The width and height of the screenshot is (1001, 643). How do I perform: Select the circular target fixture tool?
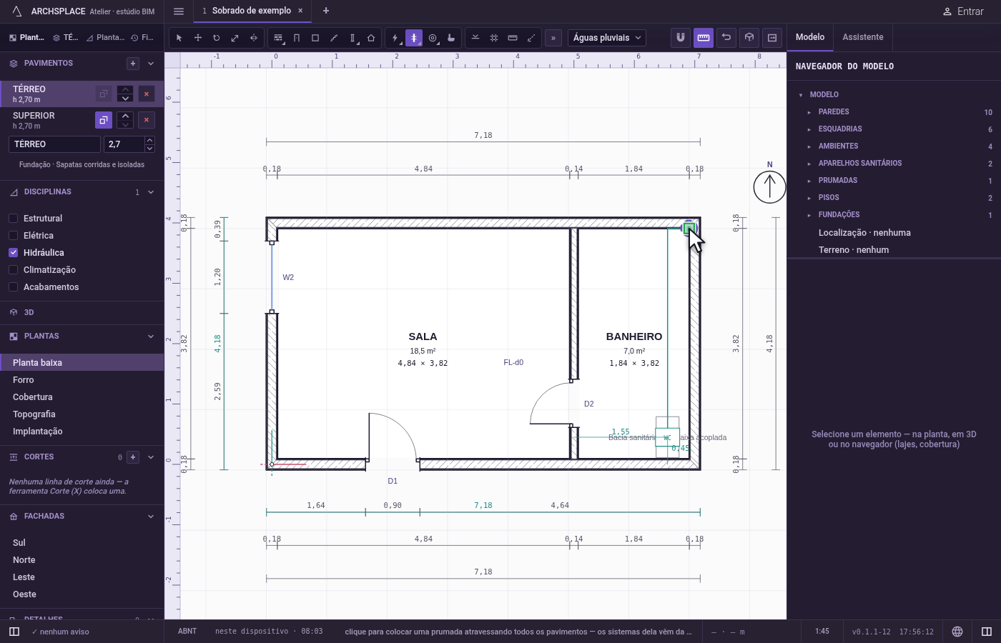(433, 38)
